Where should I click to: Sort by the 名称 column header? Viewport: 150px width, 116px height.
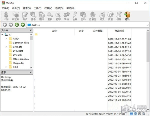(x=54, y=31)
